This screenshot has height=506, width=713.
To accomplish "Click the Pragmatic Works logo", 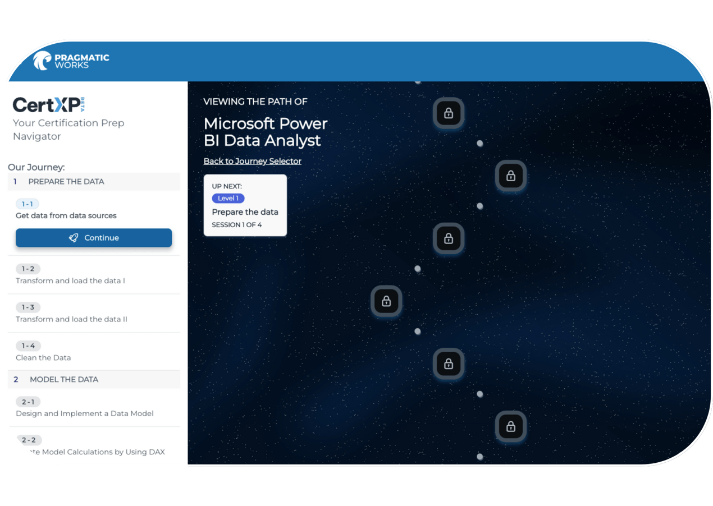I will click(71, 61).
